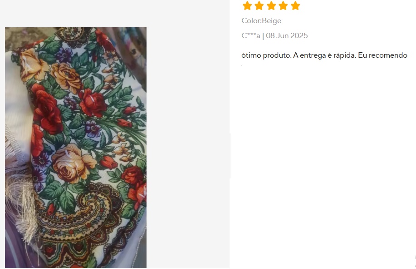Click the 'Eu recomendo' text
This screenshot has width=416, height=269.
pos(382,55)
